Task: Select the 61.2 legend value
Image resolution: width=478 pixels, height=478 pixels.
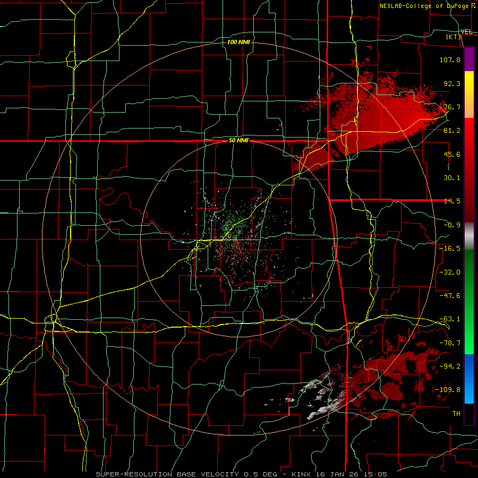Action: [x=452, y=131]
